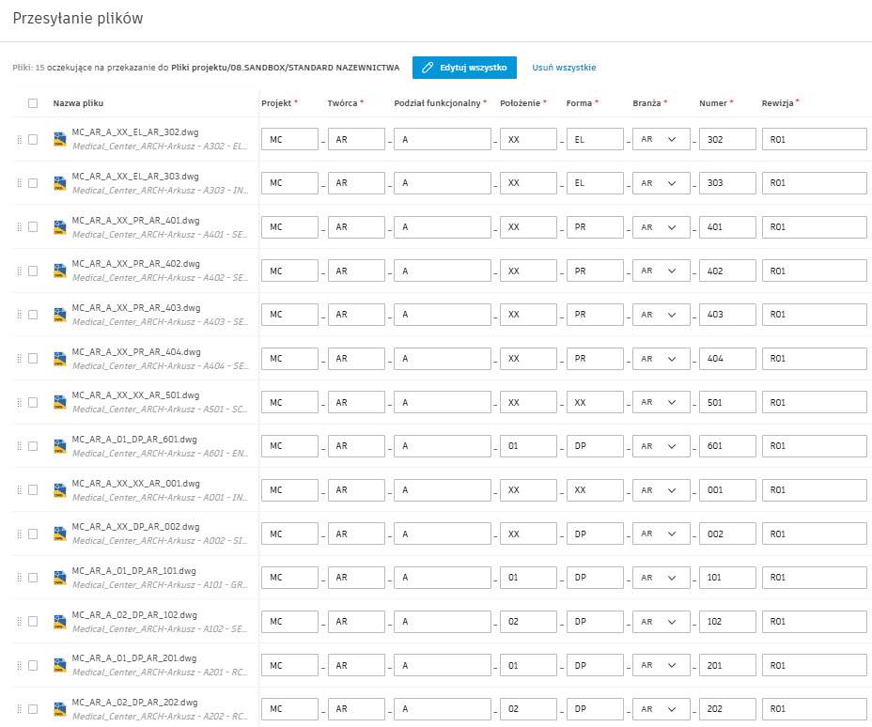
Task: Grab drag handle of MC_AR_A_XX_EL_AR_303.dwg row
Action: 18,183
